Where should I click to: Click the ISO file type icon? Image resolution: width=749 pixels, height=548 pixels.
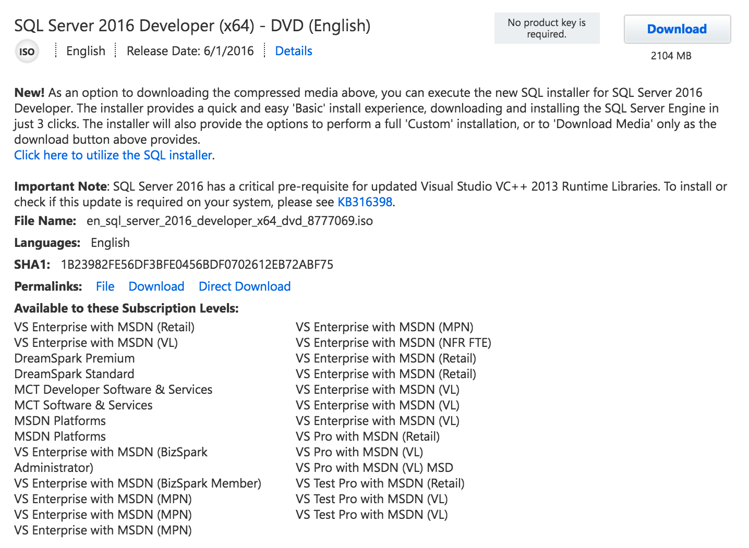pos(27,52)
